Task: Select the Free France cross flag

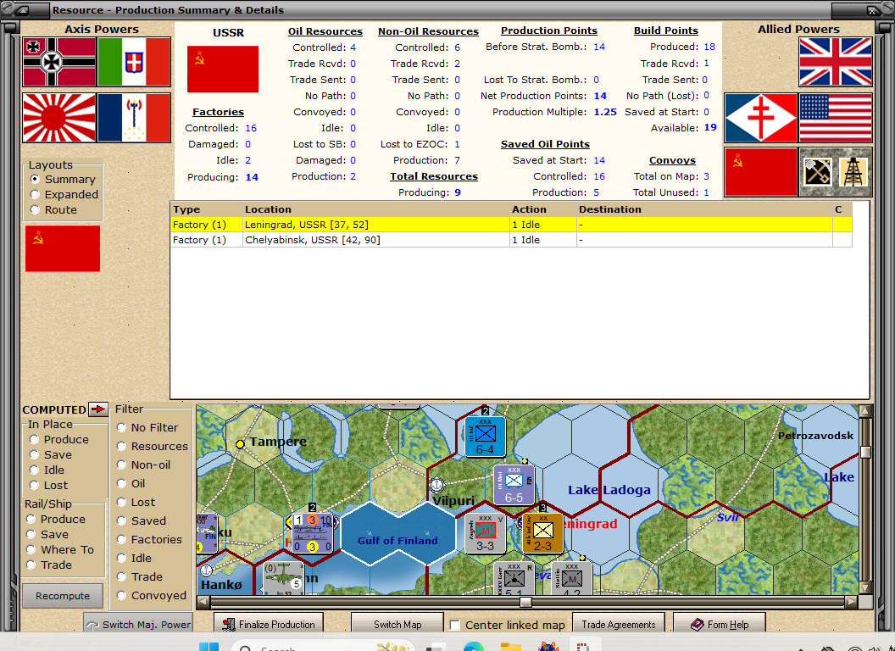Action: point(761,118)
